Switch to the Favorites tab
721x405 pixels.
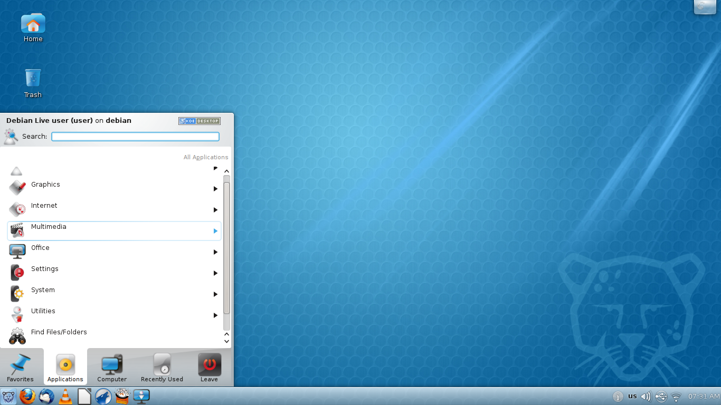click(x=20, y=367)
